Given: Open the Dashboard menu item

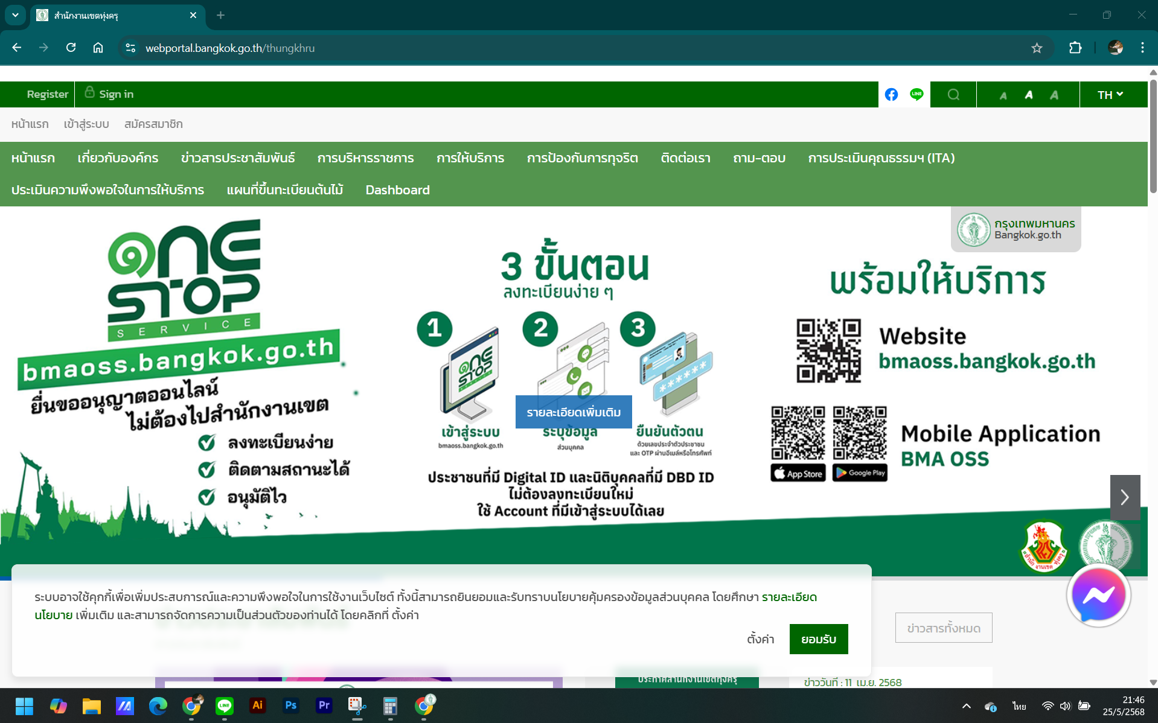Looking at the screenshot, I should tap(398, 190).
